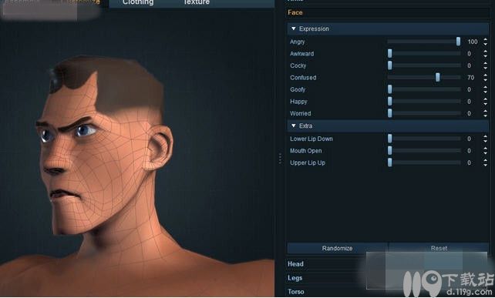Select the Upper Lip Up value field

[470, 162]
